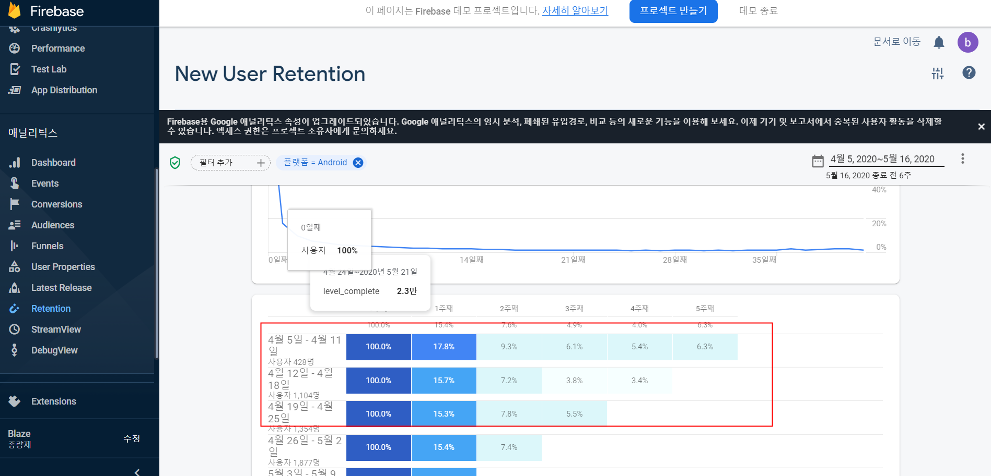Remove the Android platform filter chip

[x=358, y=163]
